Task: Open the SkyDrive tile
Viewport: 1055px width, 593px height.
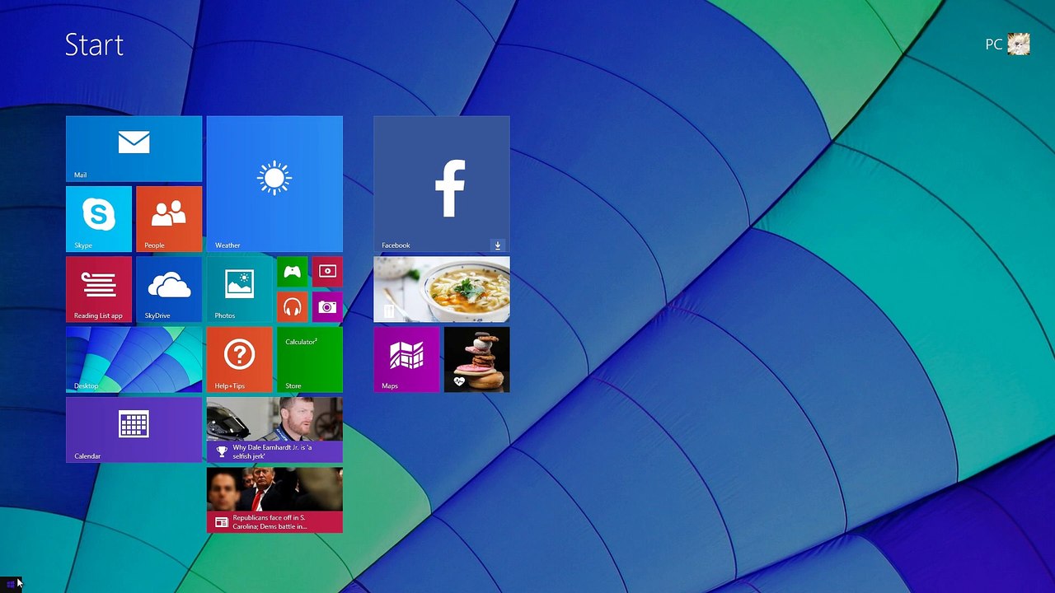Action: pyautogui.click(x=169, y=289)
